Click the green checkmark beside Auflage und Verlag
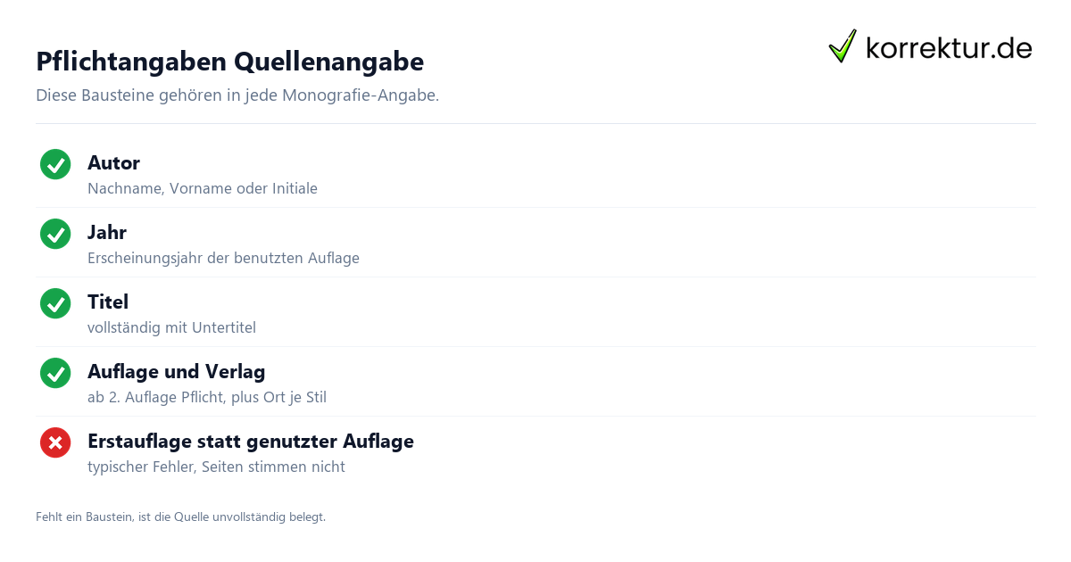 tap(55, 373)
